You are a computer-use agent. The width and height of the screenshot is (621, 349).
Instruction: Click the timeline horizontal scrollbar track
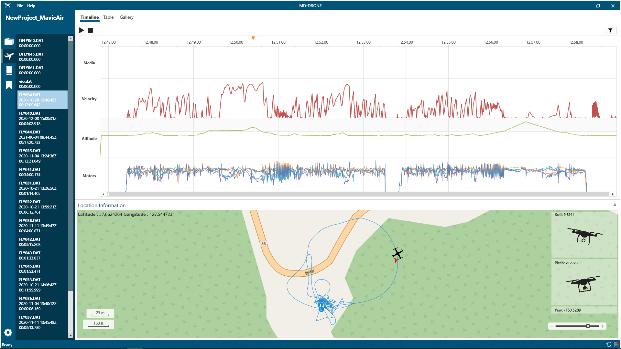tap(358, 194)
